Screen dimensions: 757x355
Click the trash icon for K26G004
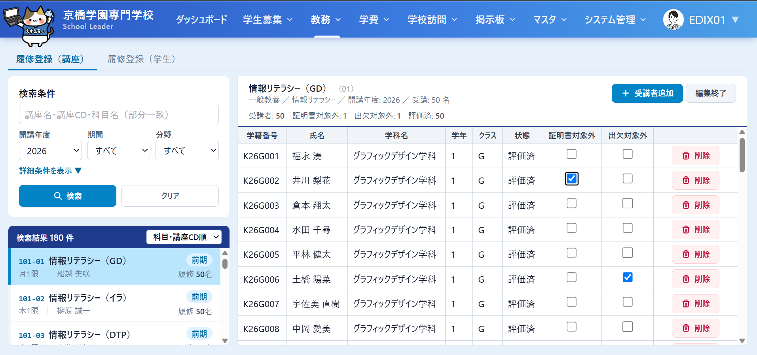[x=686, y=230]
